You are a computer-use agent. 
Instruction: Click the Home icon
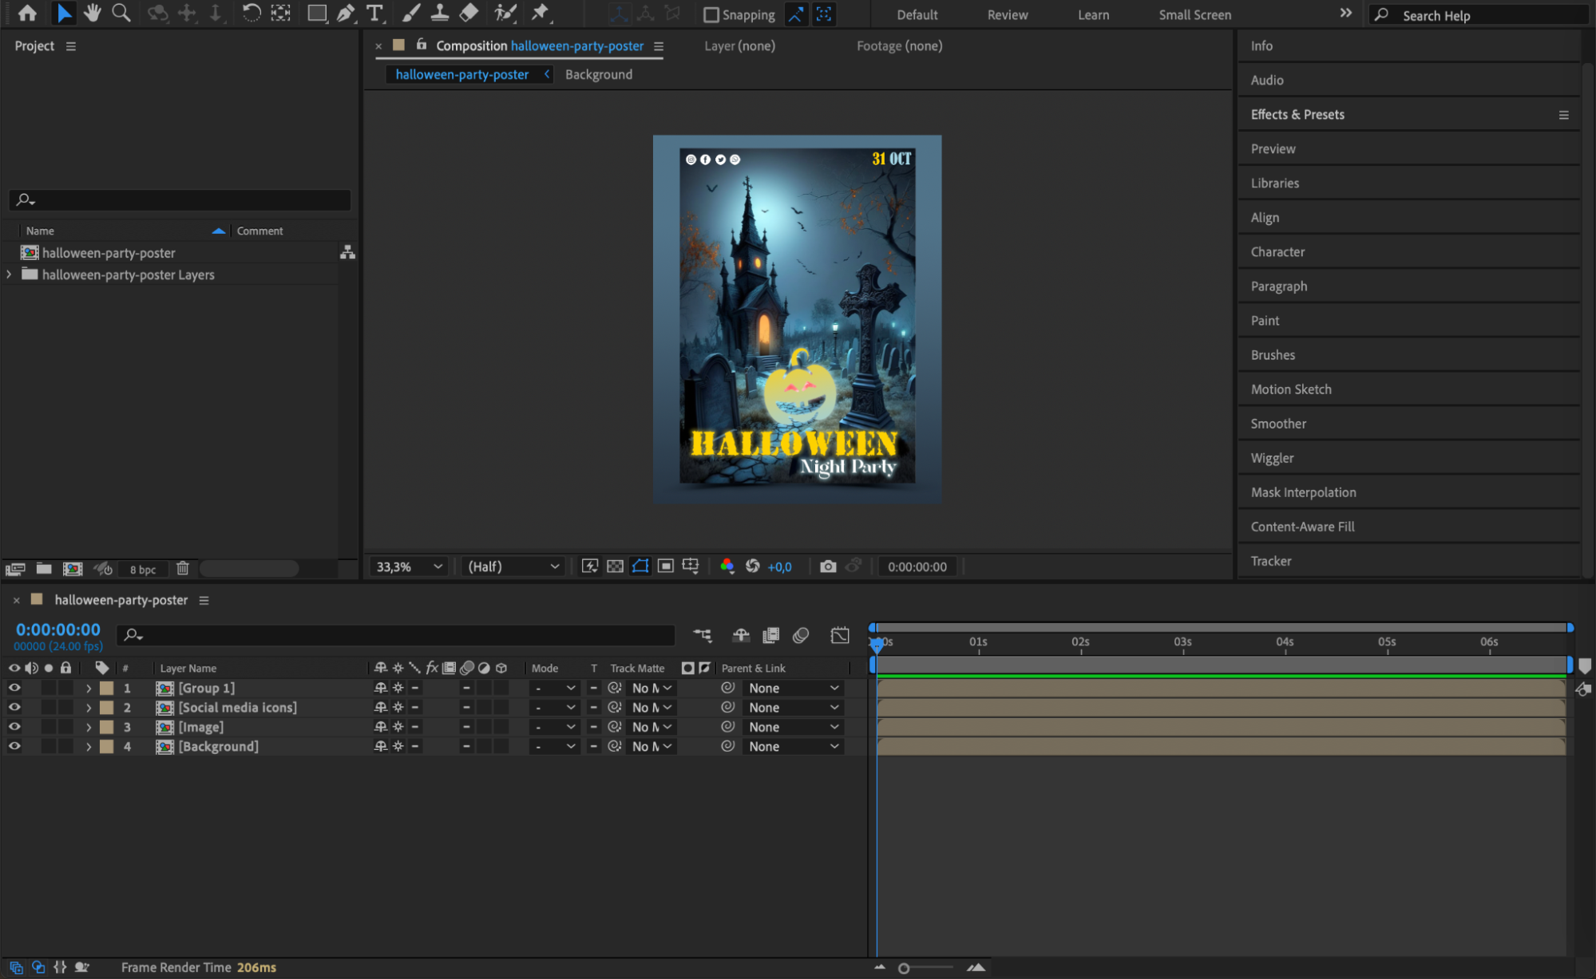[x=27, y=13]
